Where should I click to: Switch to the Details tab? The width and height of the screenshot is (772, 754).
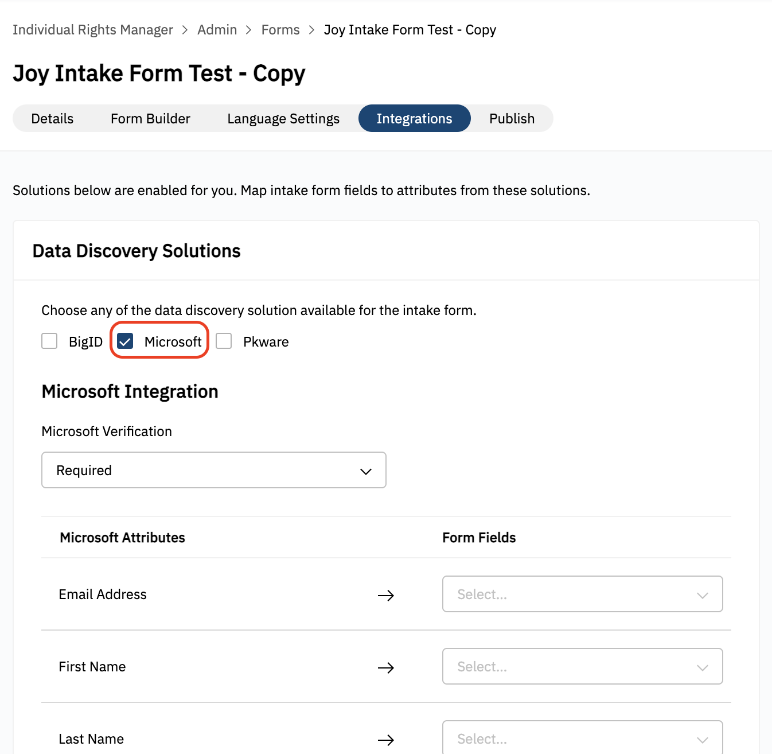(x=52, y=118)
